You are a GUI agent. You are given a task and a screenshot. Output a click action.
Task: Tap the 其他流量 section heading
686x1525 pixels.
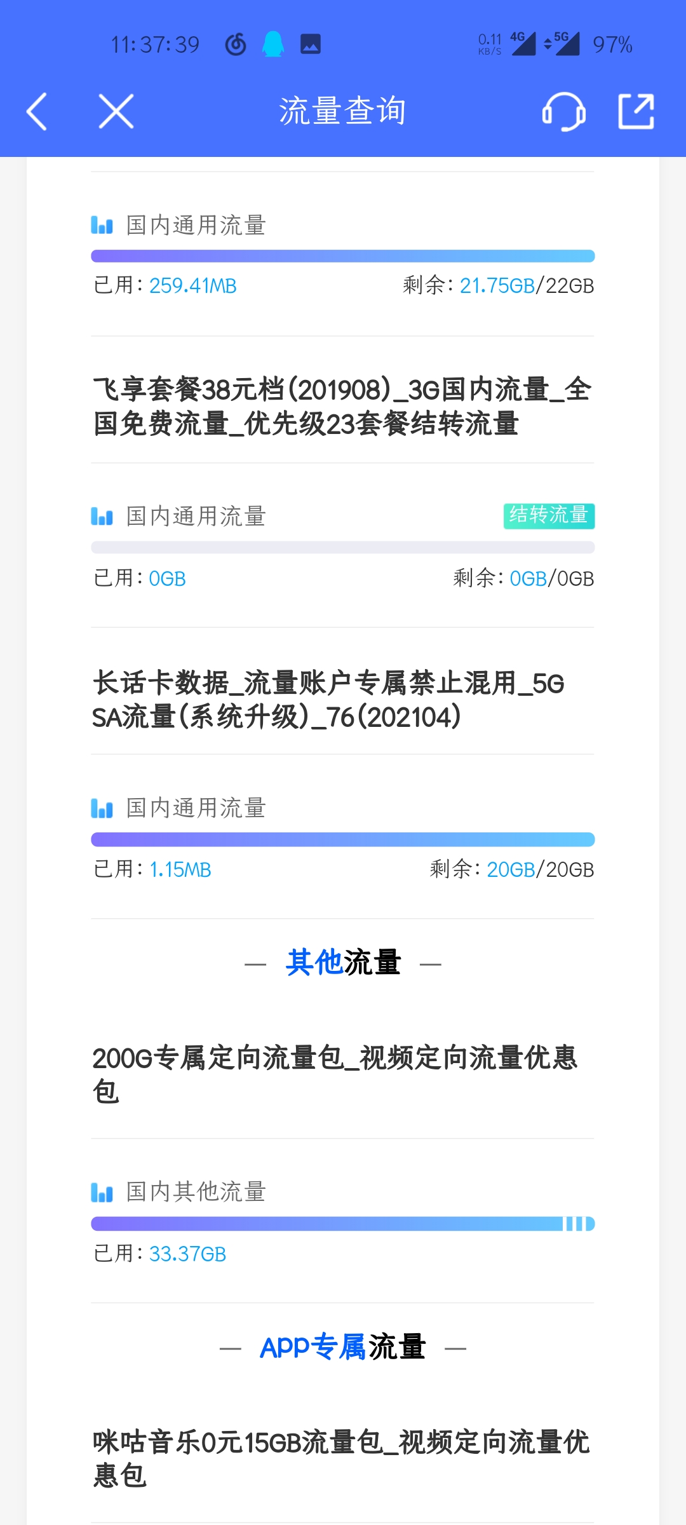[x=343, y=963]
